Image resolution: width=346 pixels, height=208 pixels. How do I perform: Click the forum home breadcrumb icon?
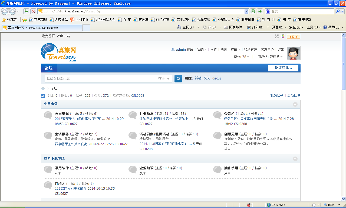[43, 89]
